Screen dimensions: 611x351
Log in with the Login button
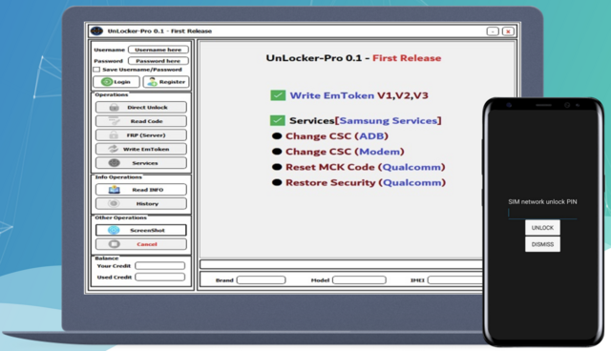(116, 82)
